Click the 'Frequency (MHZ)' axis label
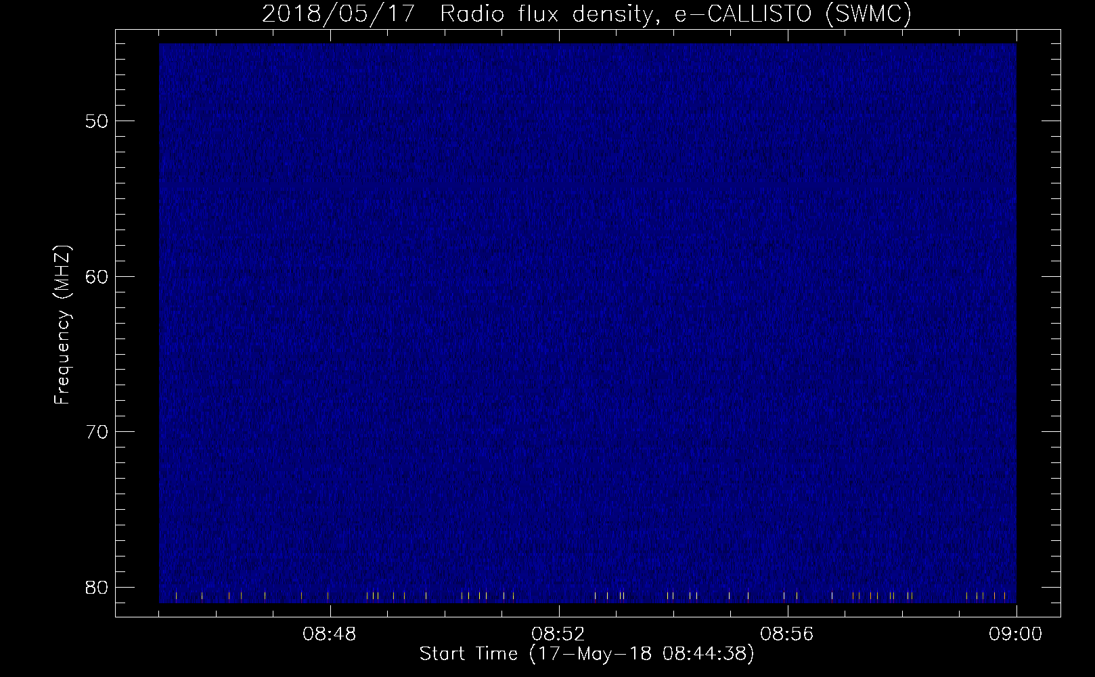The width and height of the screenshot is (1095, 677). [x=62, y=325]
